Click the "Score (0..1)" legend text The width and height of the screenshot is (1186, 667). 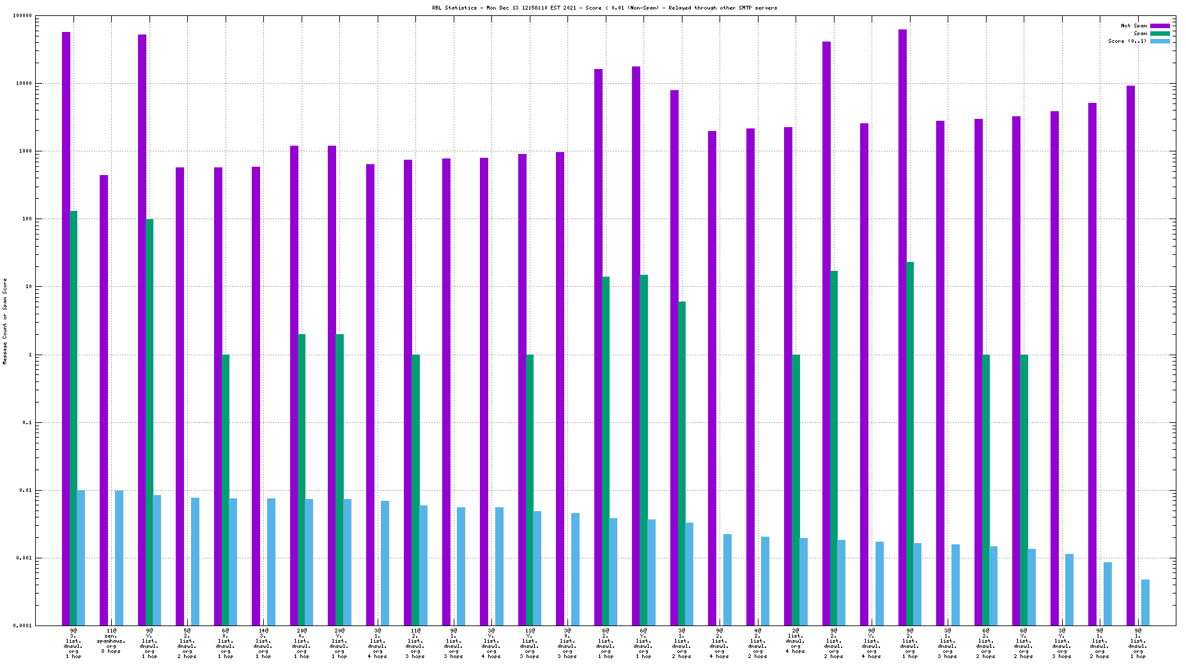pos(1127,41)
